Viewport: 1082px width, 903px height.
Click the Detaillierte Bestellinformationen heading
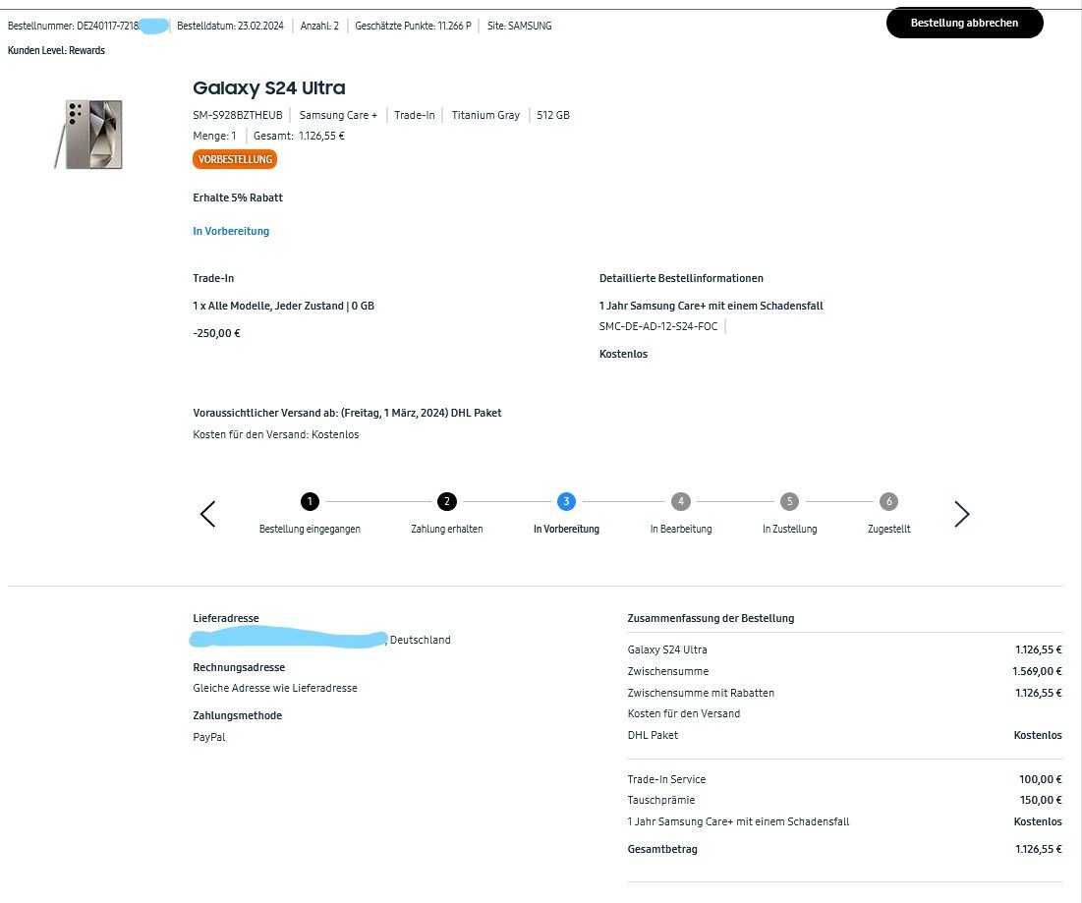(681, 278)
